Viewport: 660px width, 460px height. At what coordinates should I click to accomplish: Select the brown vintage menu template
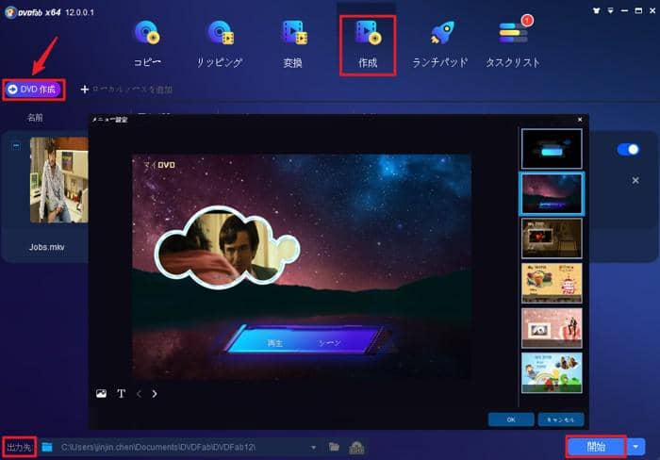coord(552,238)
